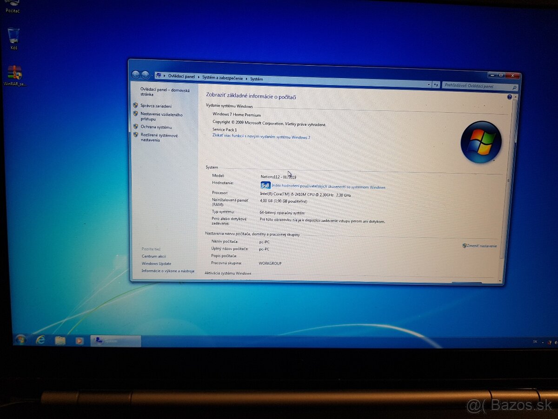
Task: Click the Prehľadávať search input field
Action: point(474,86)
